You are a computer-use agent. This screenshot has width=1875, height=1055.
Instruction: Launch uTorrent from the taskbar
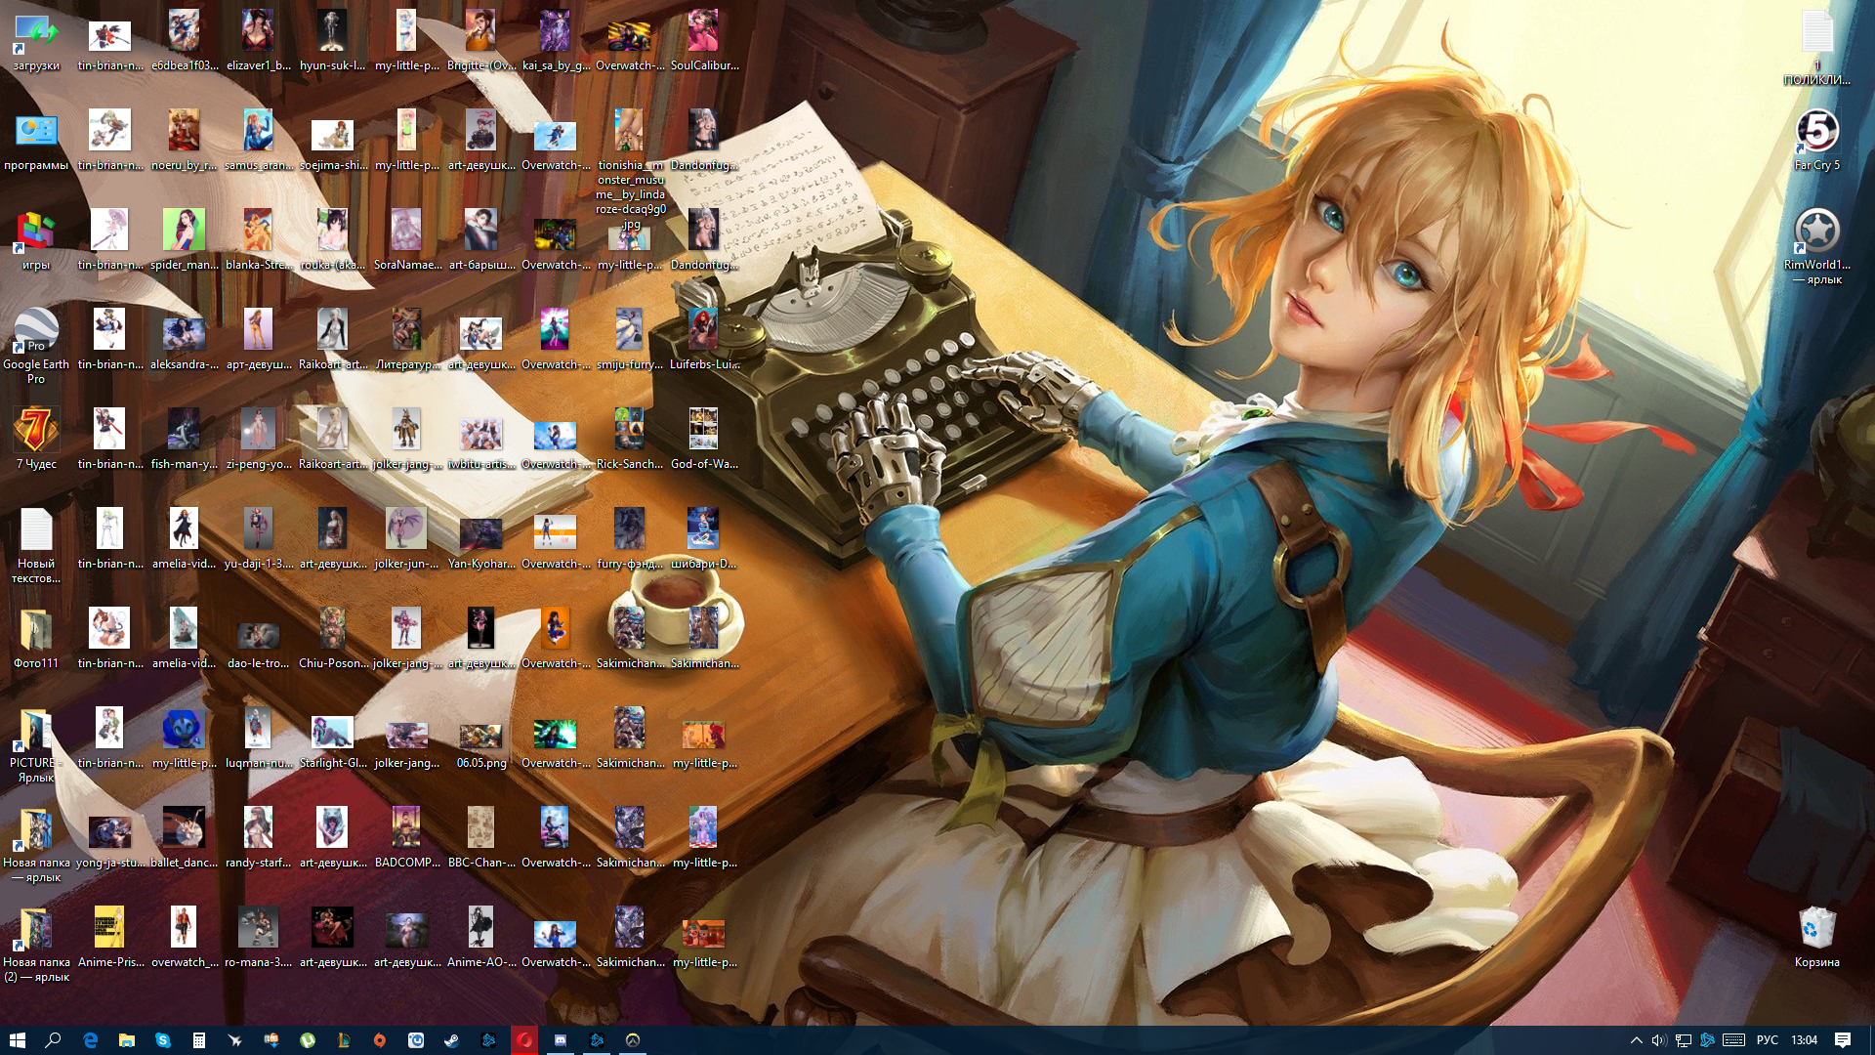pos(308,1040)
